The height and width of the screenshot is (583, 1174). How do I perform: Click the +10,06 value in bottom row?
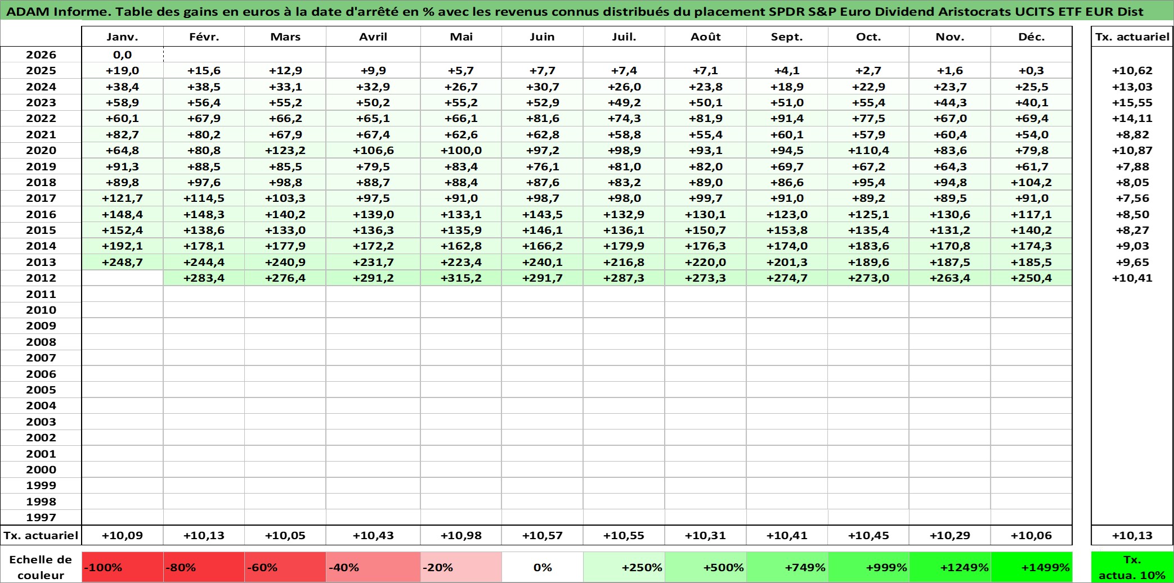pyautogui.click(x=1032, y=535)
